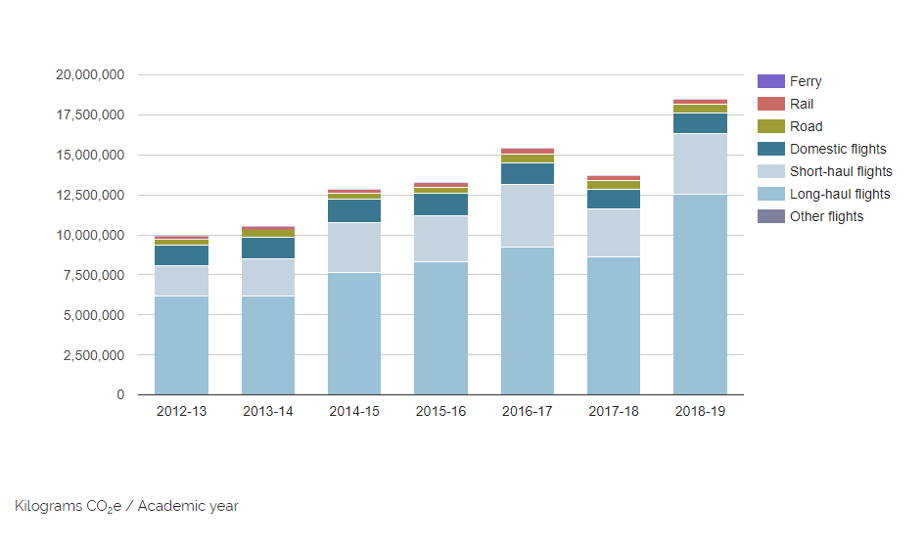The image size is (924, 547).
Task: Click the 2012-13 long-haul flights bar segment
Action: pos(181,345)
